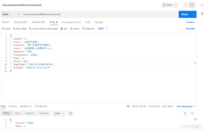Copy the response body using copy icon
The height and width of the screenshot is (131, 207).
185,113
